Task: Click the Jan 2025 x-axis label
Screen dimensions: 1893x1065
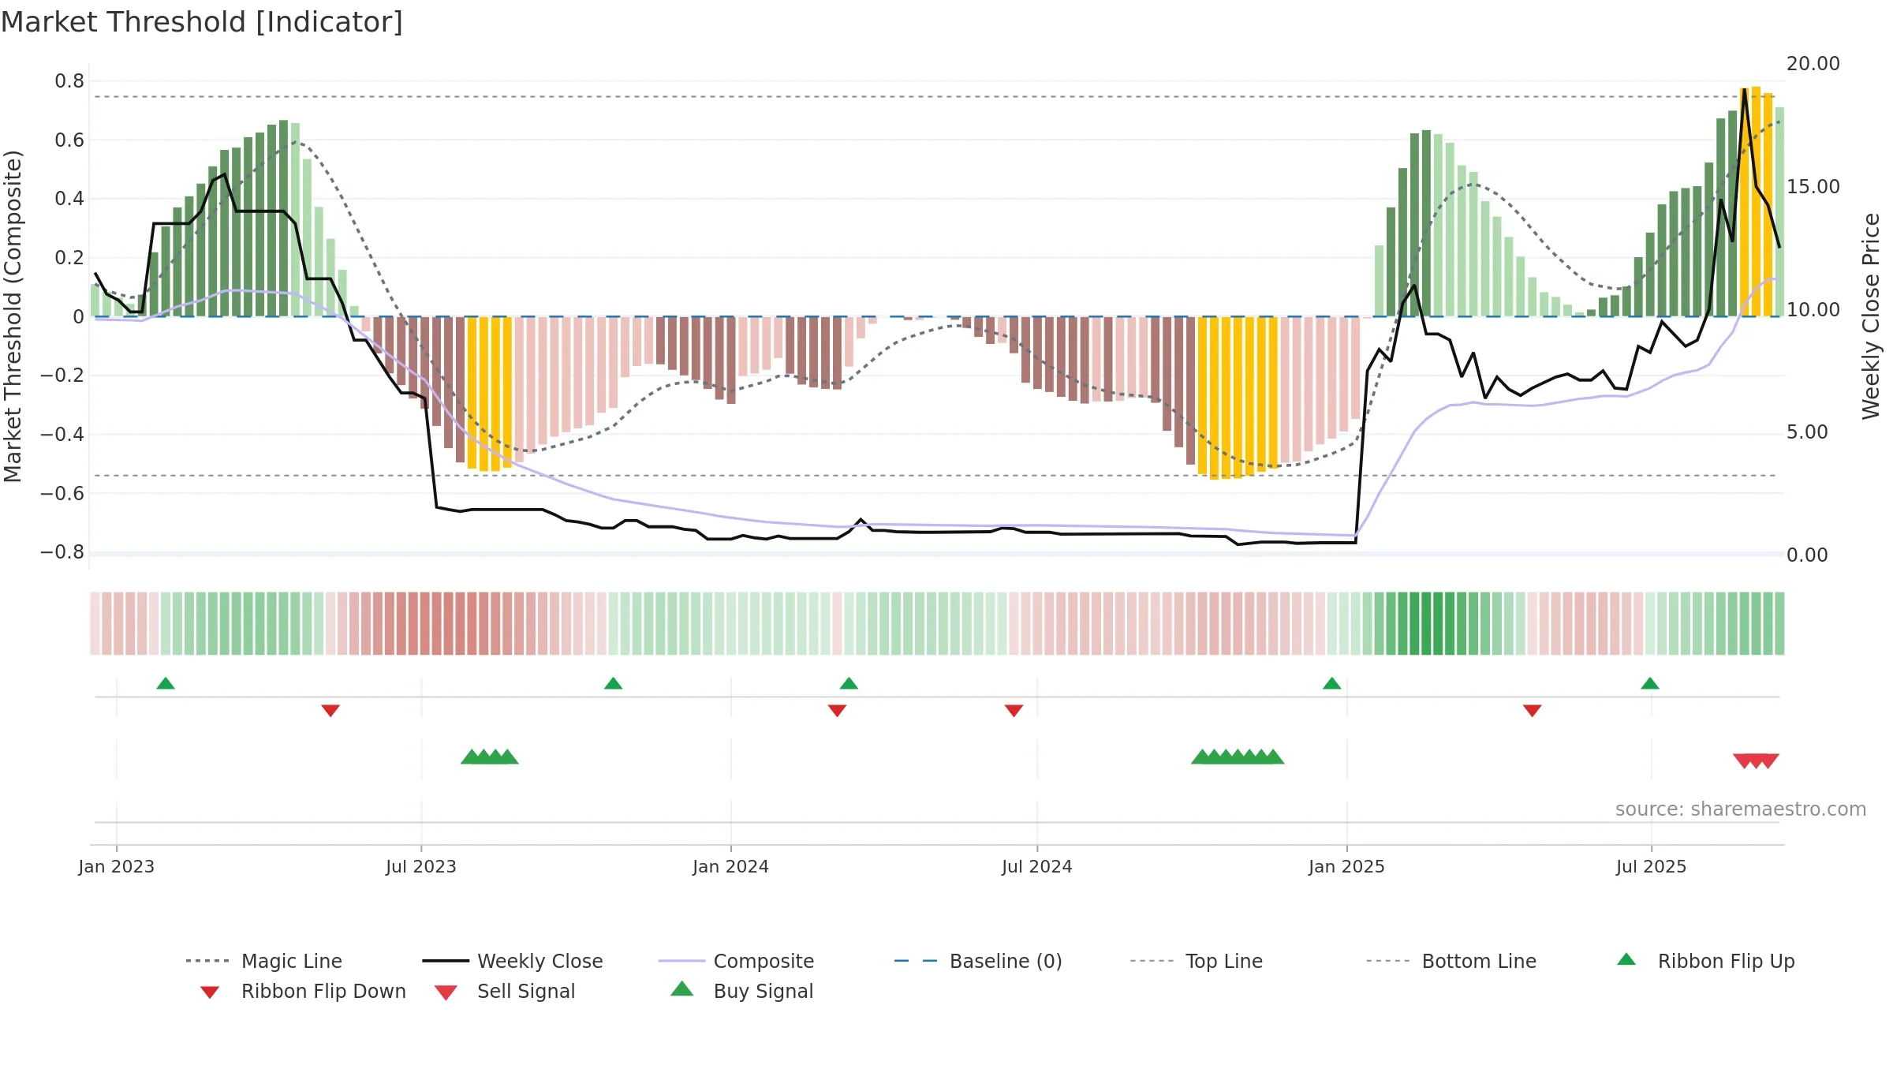Action: click(x=1346, y=866)
